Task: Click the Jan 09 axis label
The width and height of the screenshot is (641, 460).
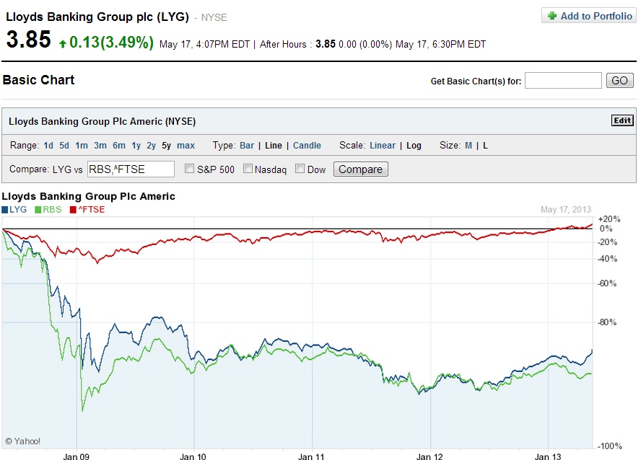Action: 77,456
